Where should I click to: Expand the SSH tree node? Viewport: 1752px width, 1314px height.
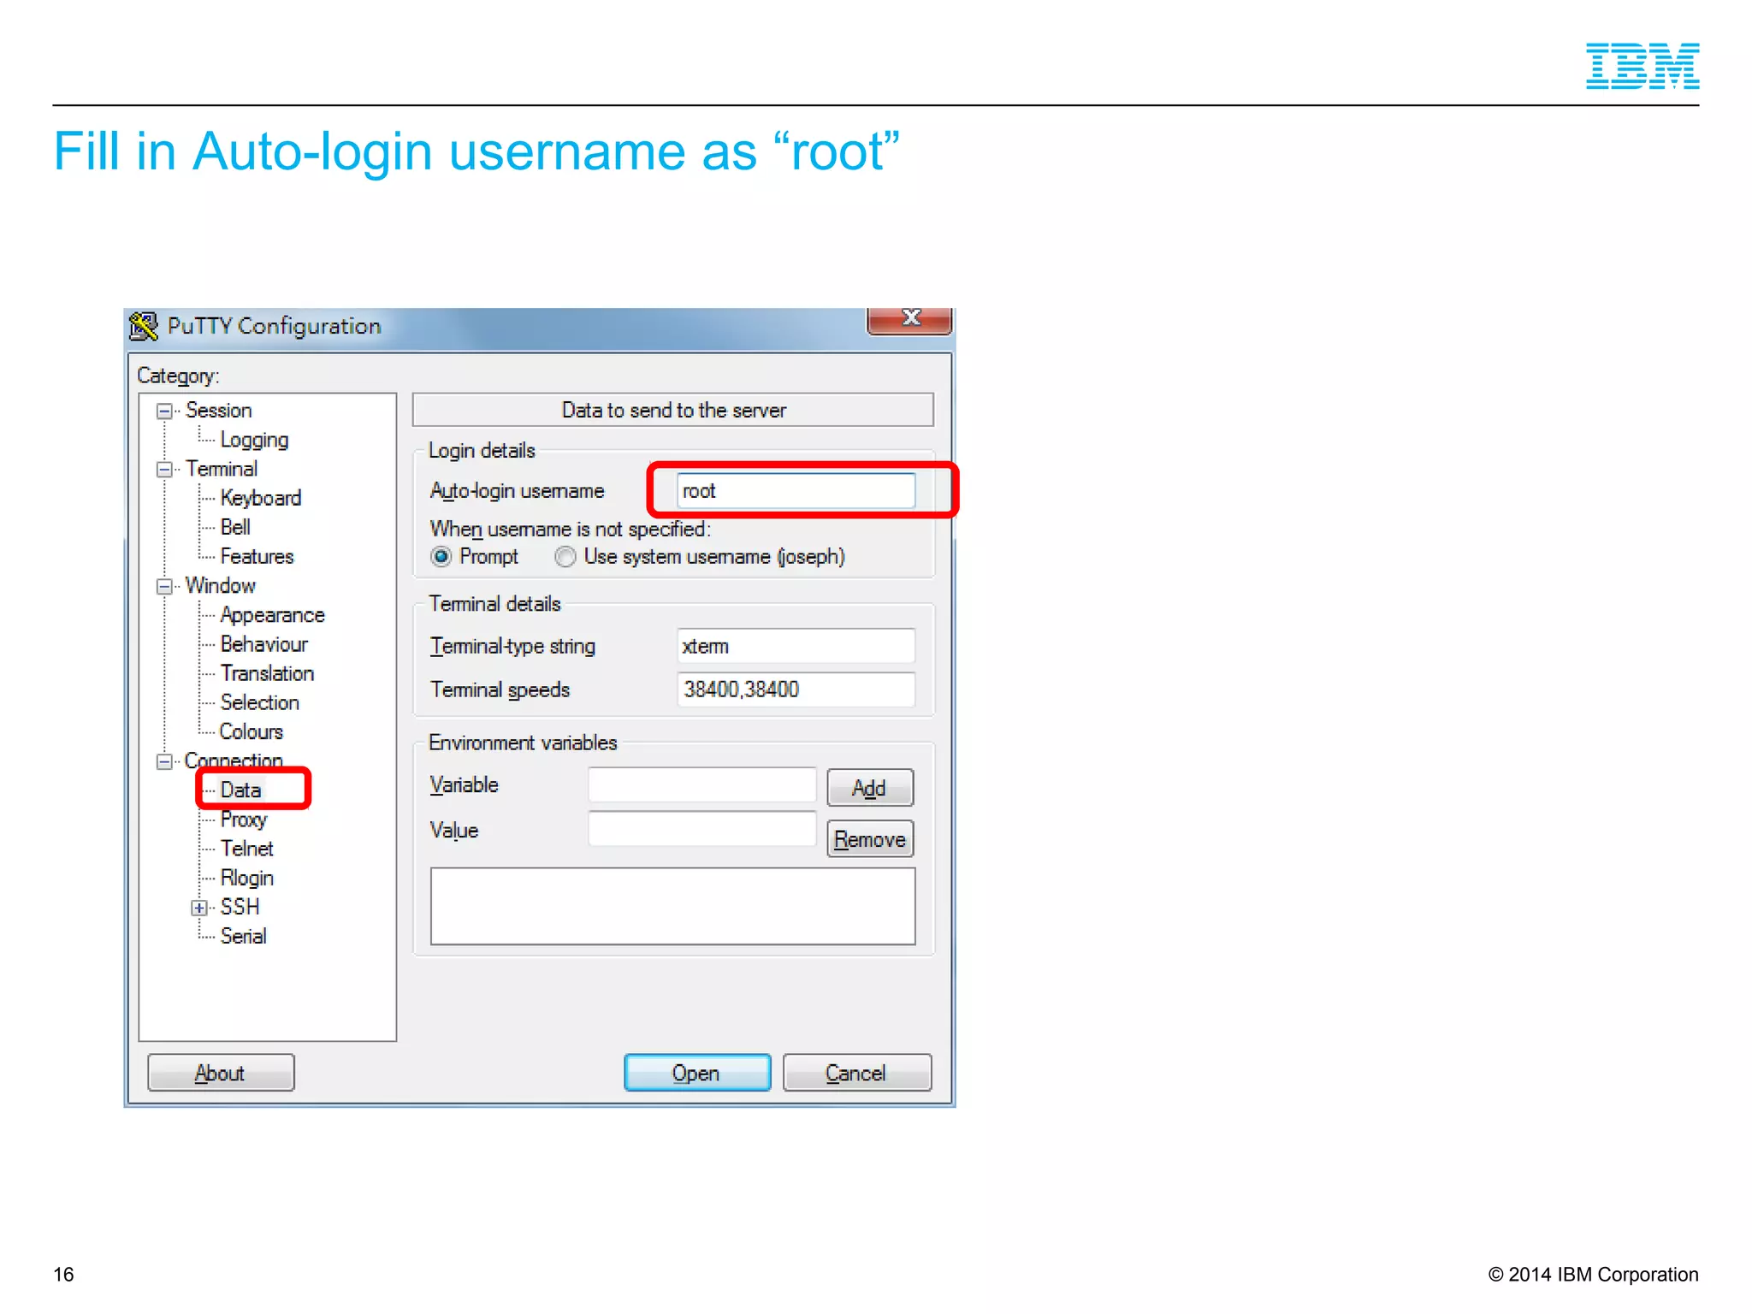[199, 908]
